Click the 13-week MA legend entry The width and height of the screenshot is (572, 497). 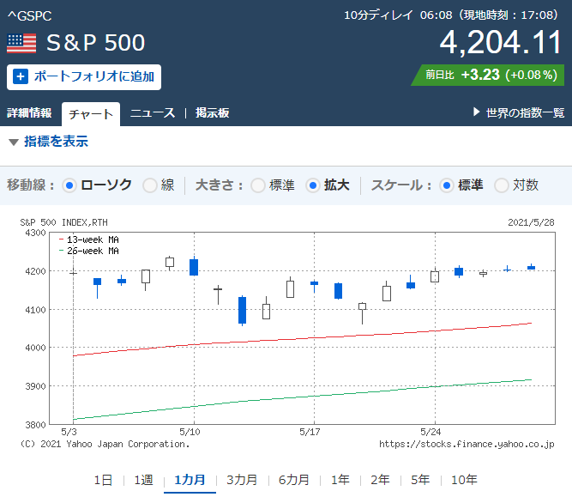coord(88,239)
